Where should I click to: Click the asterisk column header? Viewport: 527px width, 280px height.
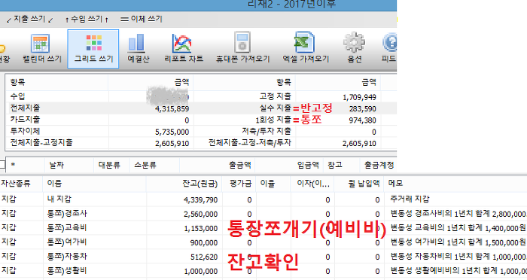[25, 165]
